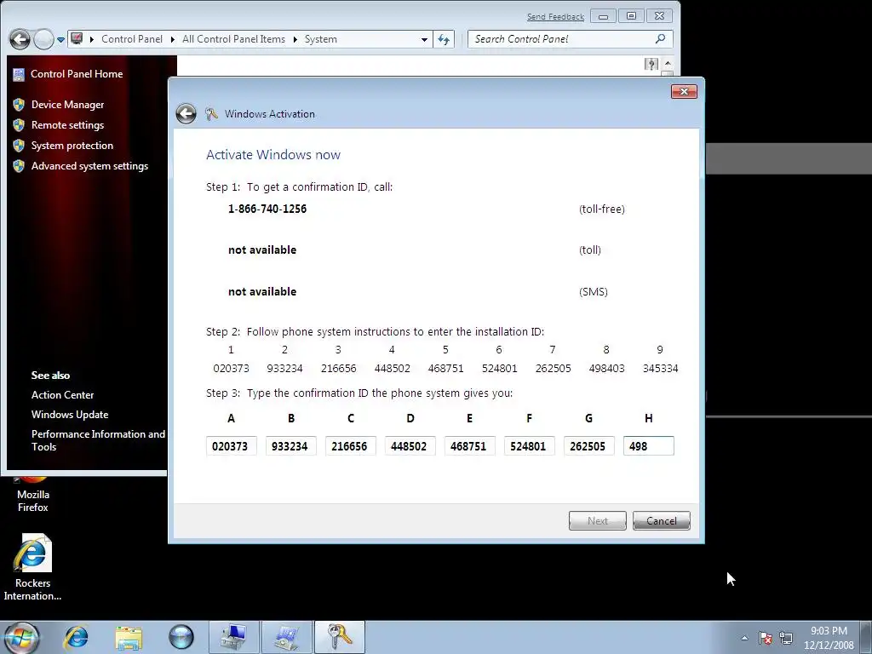This screenshot has width=872, height=654.
Task: Switch to computer monitor taskbar window
Action: (234, 637)
